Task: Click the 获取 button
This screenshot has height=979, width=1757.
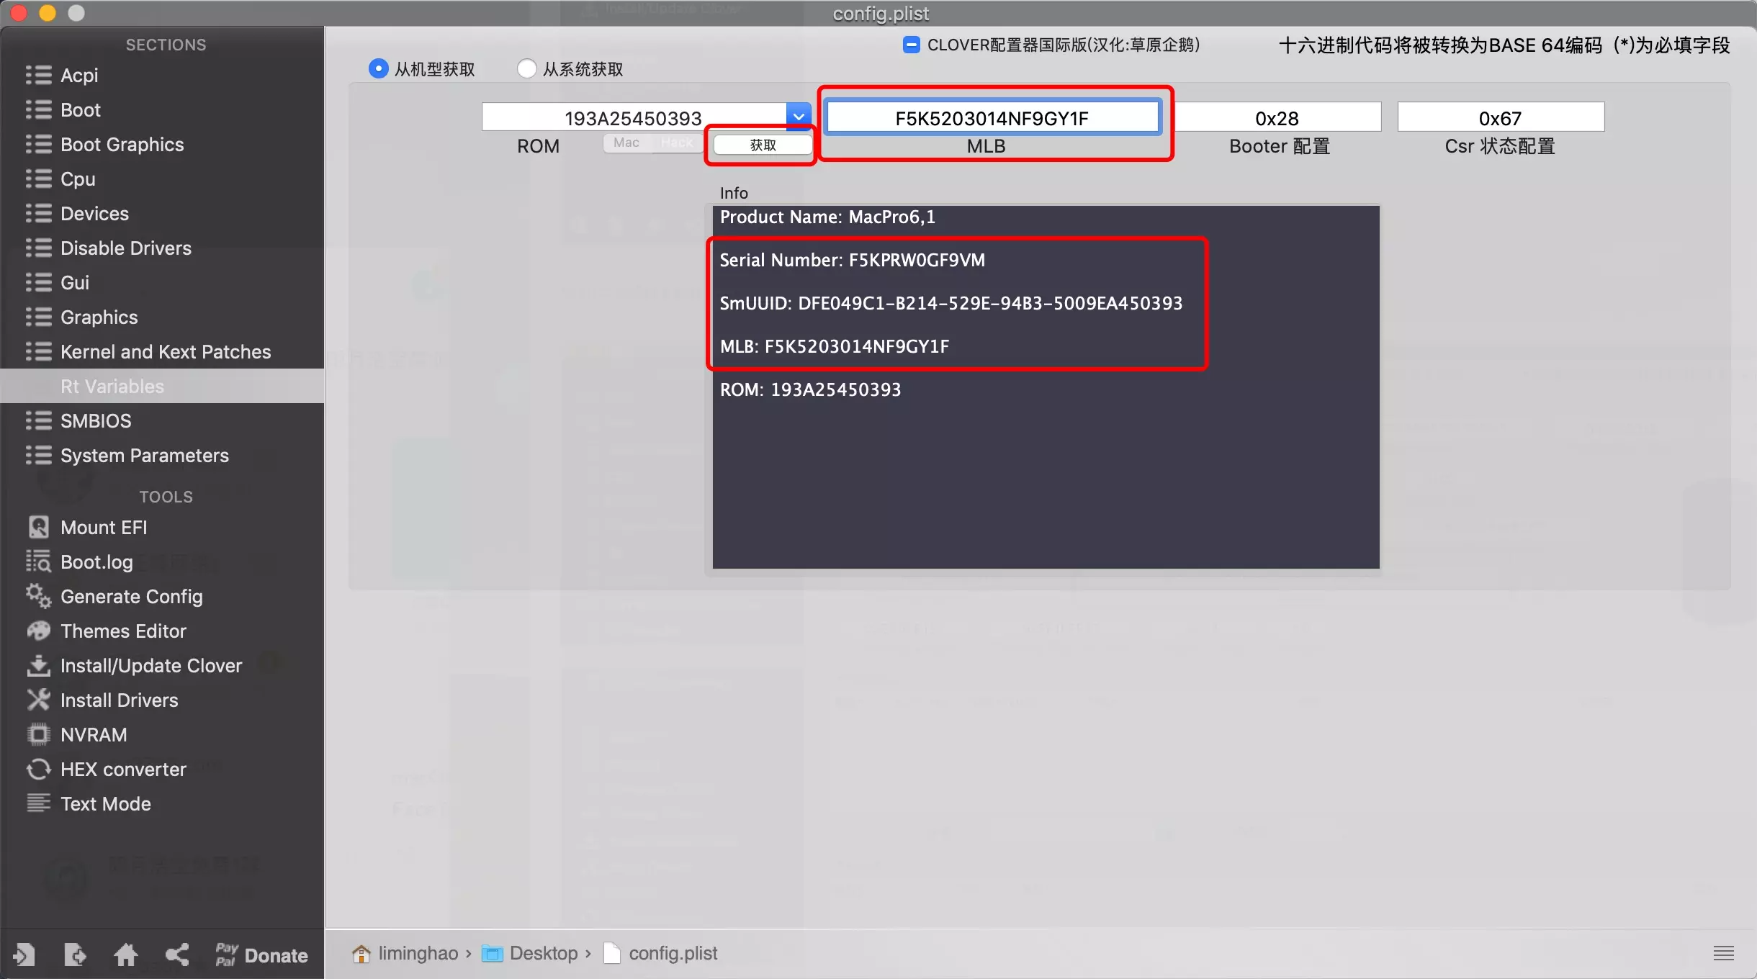Action: tap(763, 145)
